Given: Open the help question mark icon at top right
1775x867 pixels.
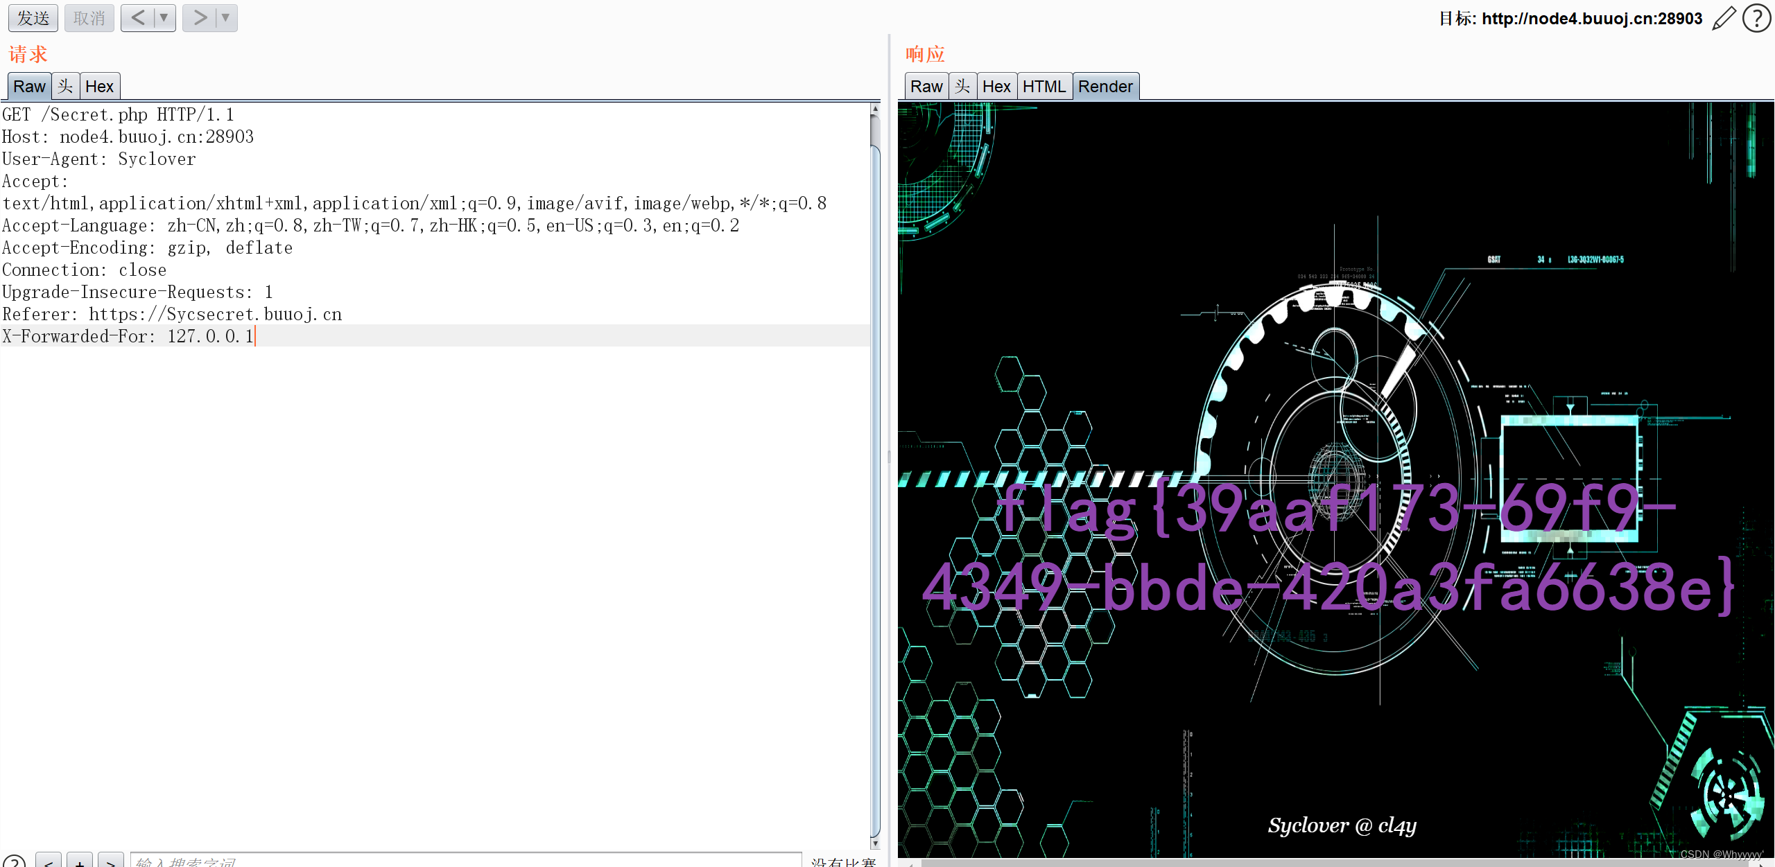Looking at the screenshot, I should pos(1757,19).
